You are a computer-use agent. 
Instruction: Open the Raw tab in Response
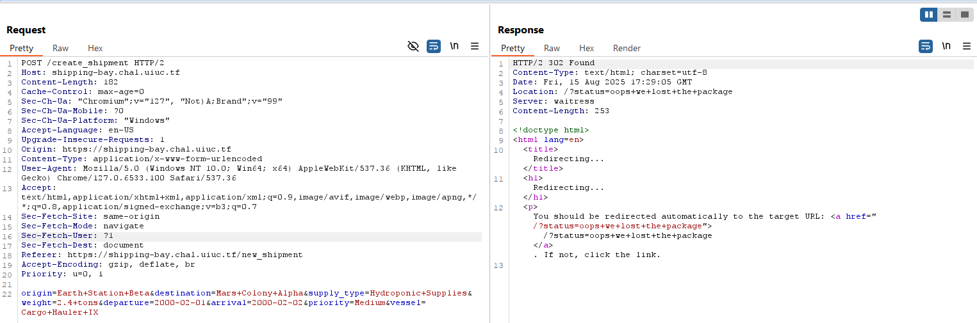coord(552,48)
